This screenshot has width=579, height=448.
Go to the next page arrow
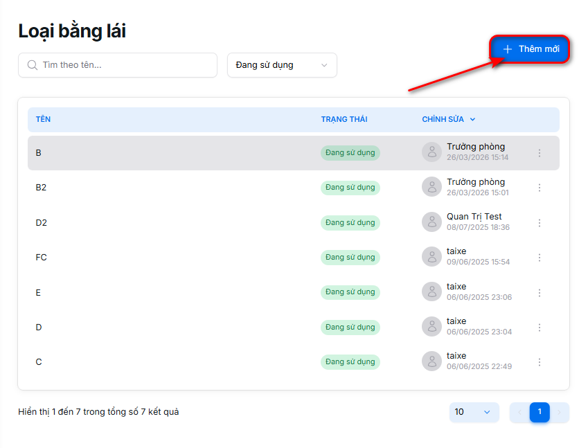560,412
